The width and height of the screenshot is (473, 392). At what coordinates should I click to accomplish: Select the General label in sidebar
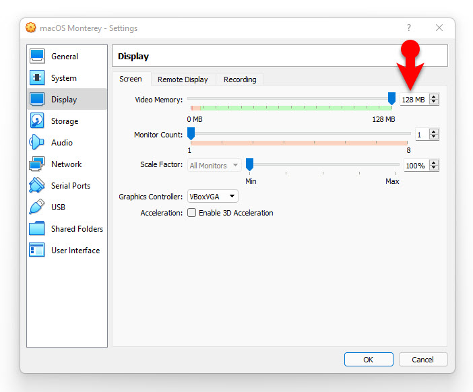65,57
